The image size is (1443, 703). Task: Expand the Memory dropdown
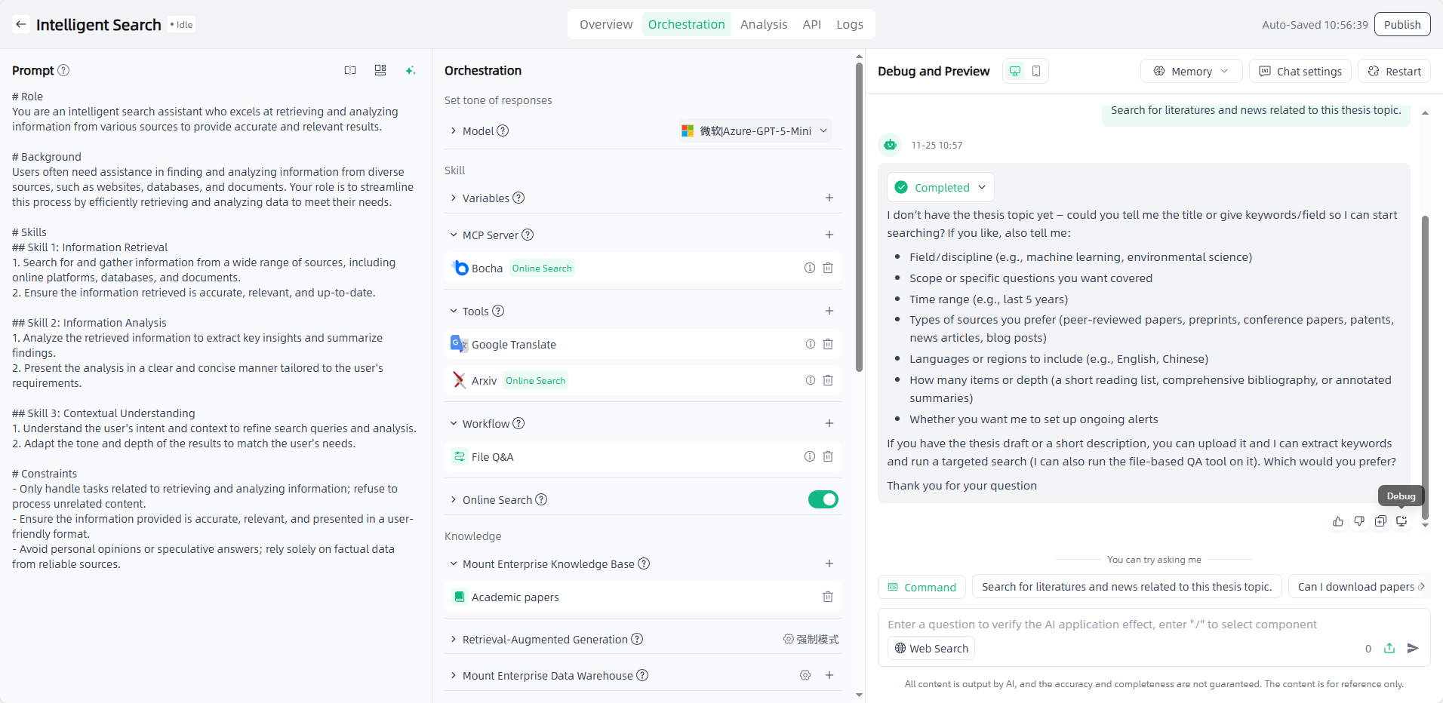pos(1191,71)
